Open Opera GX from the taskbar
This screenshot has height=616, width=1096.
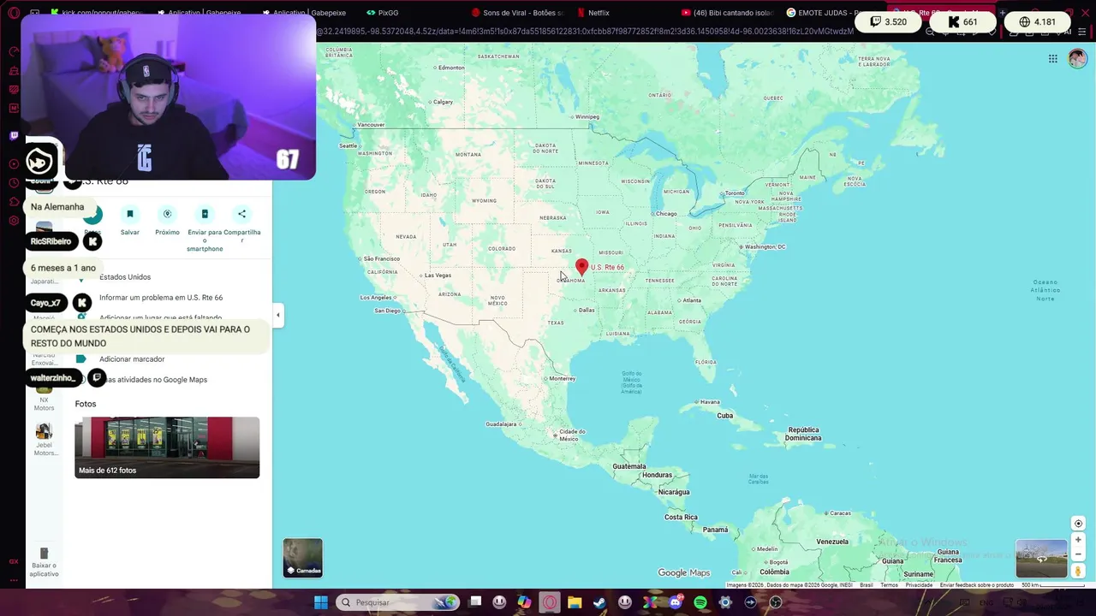pyautogui.click(x=549, y=602)
